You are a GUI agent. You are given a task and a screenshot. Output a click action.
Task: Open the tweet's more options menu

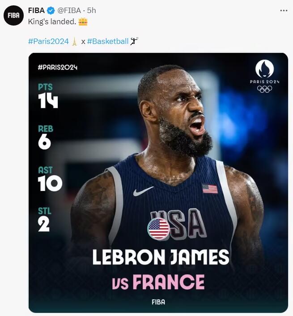[283, 10]
